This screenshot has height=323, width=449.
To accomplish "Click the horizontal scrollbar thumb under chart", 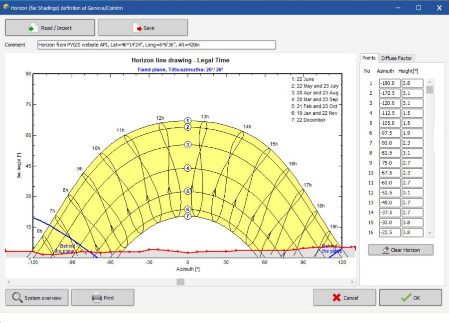I will coord(180,282).
